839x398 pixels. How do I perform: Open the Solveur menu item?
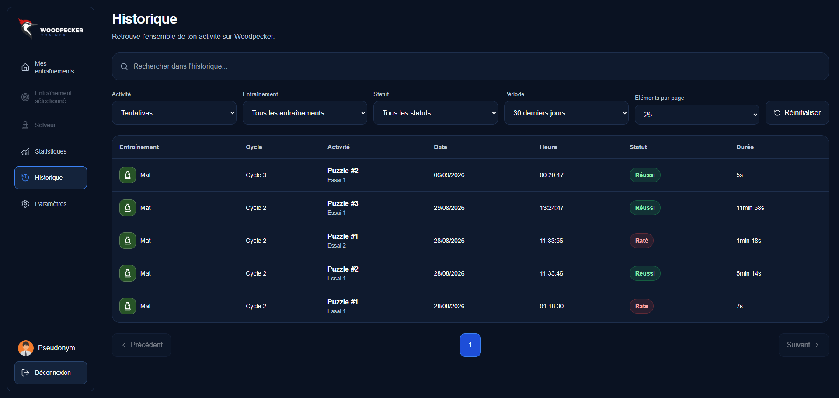pos(51,125)
